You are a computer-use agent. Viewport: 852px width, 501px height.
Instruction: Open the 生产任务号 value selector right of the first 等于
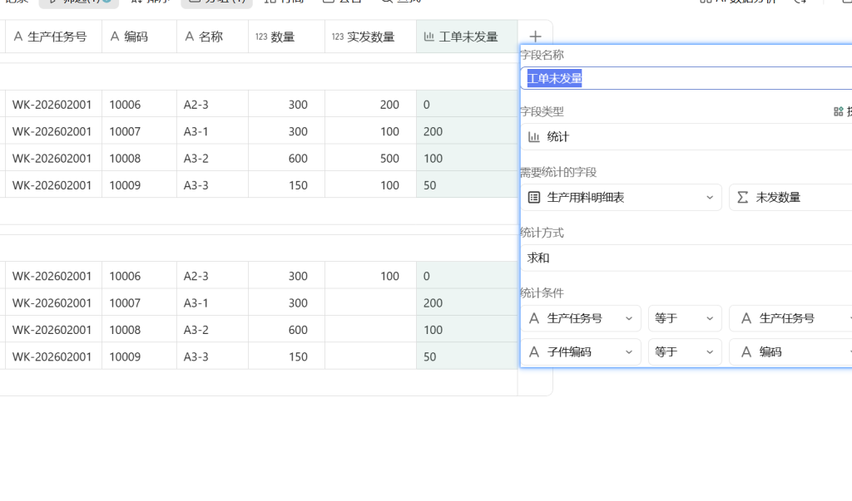pos(790,318)
